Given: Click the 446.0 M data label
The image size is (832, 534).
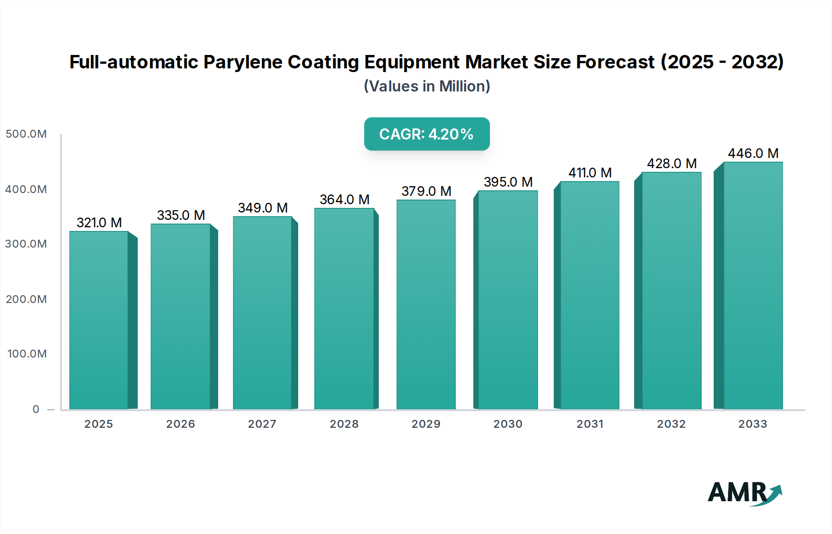Looking at the screenshot, I should point(753,153).
